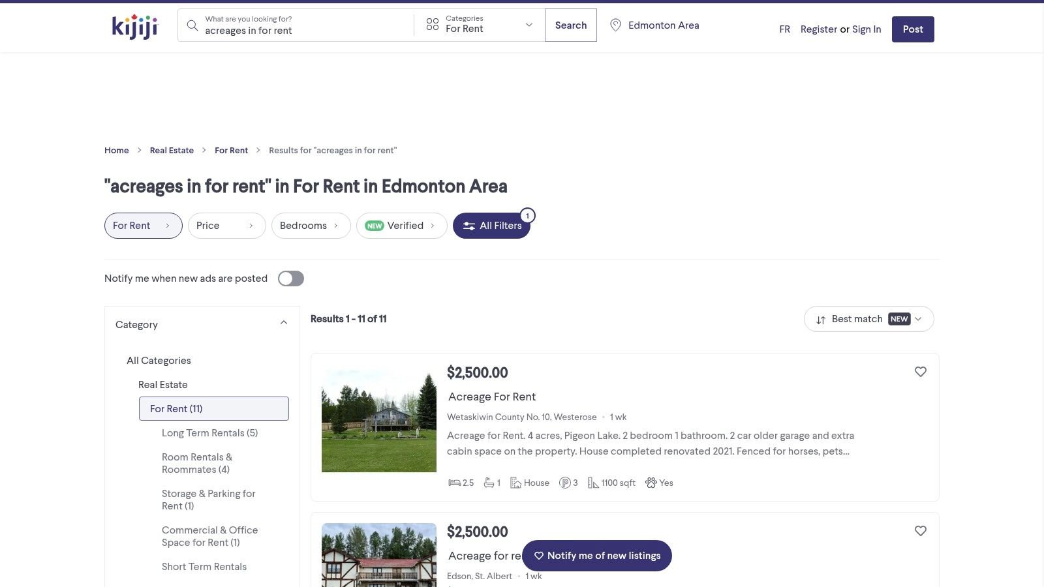Favorite the Westerose acreage listing heart
This screenshot has width=1044, height=587.
(x=921, y=372)
